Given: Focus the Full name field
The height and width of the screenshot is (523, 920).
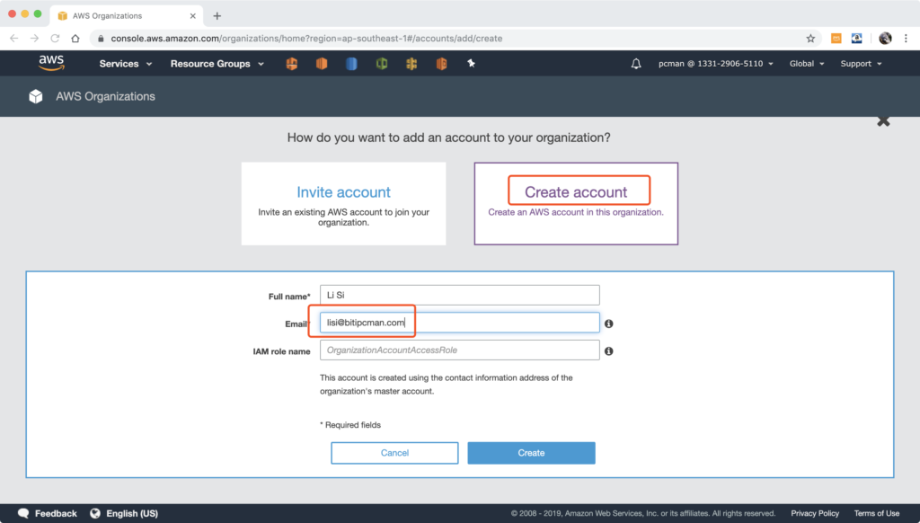Looking at the screenshot, I should pyautogui.click(x=459, y=295).
